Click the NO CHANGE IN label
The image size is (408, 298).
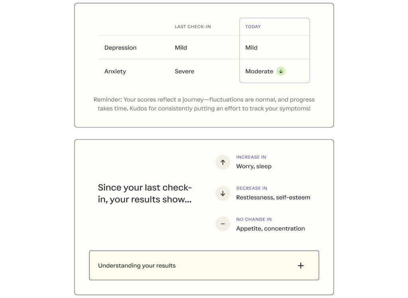254,220
